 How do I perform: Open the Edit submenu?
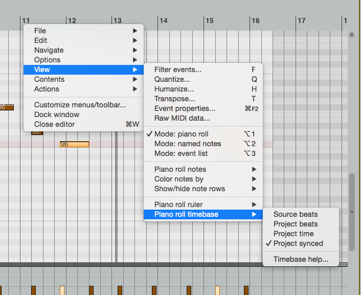41,40
